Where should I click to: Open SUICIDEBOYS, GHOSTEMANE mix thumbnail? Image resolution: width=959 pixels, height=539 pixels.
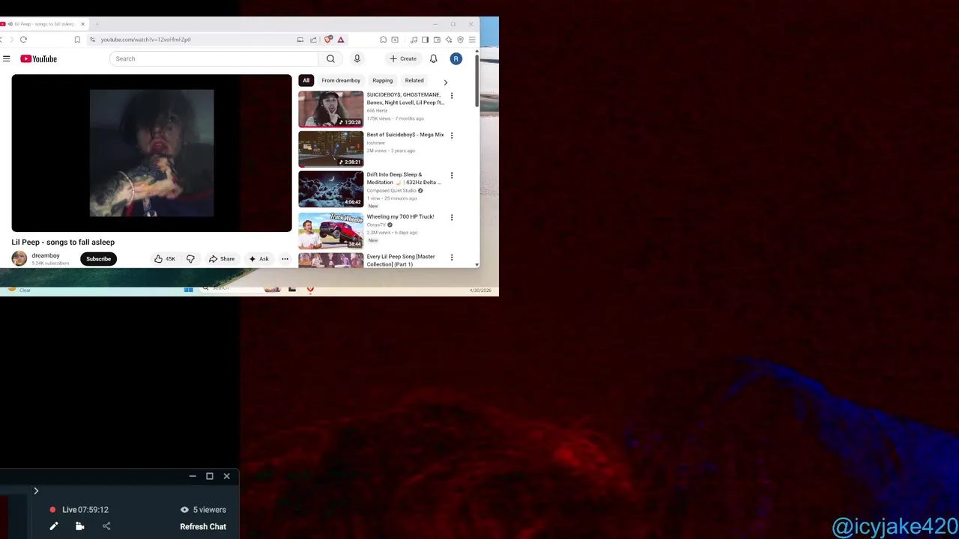click(330, 109)
